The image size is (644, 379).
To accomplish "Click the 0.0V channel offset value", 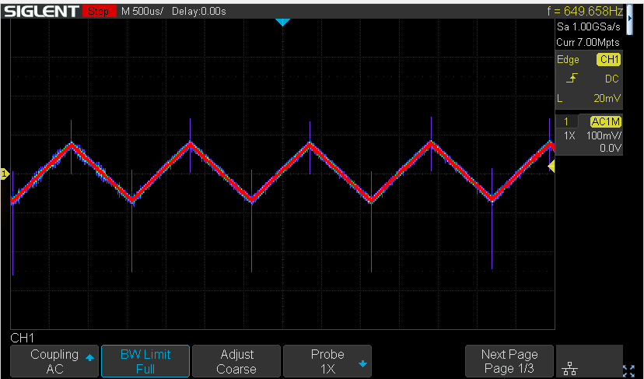I will click(x=611, y=148).
